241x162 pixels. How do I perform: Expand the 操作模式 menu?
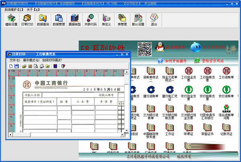(x=31, y=60)
